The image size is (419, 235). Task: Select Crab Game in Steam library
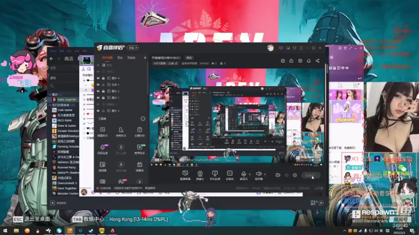65,110
